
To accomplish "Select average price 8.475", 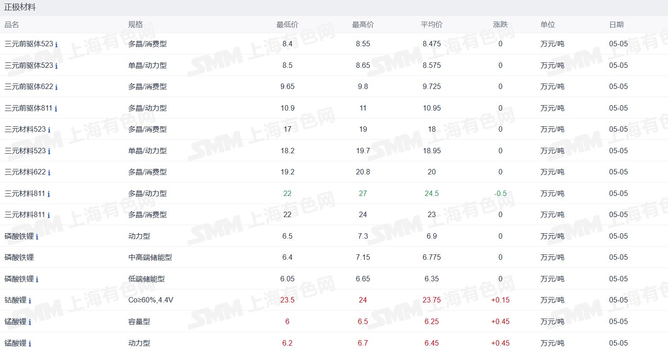I will (432, 44).
